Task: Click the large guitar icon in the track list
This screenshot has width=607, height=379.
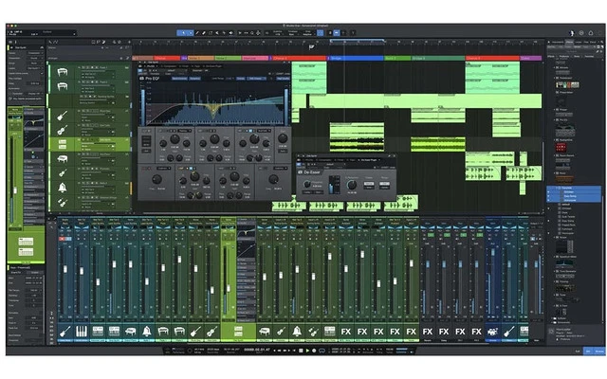Action: tap(63, 116)
